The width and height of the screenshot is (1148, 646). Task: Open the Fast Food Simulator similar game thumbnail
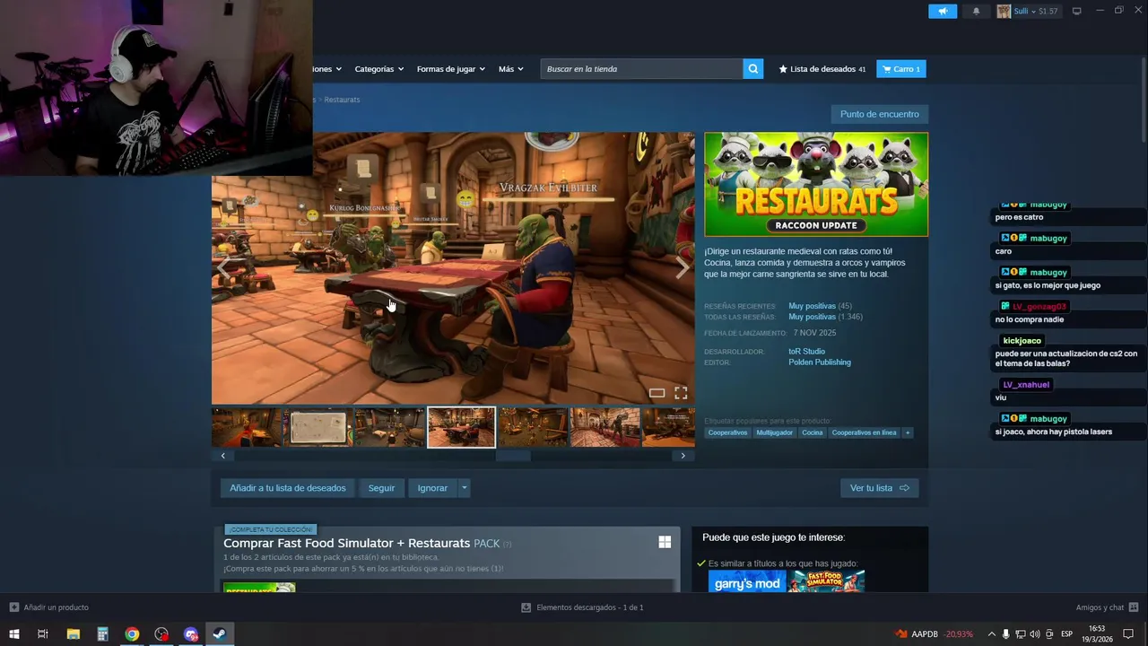[x=826, y=581]
